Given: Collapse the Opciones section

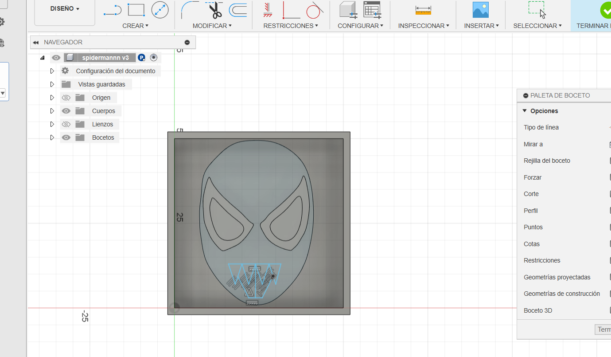Looking at the screenshot, I should click(x=525, y=111).
